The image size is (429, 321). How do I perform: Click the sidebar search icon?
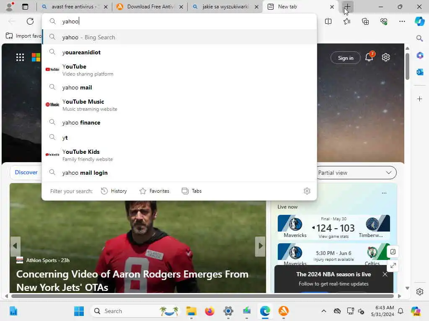[x=419, y=38]
